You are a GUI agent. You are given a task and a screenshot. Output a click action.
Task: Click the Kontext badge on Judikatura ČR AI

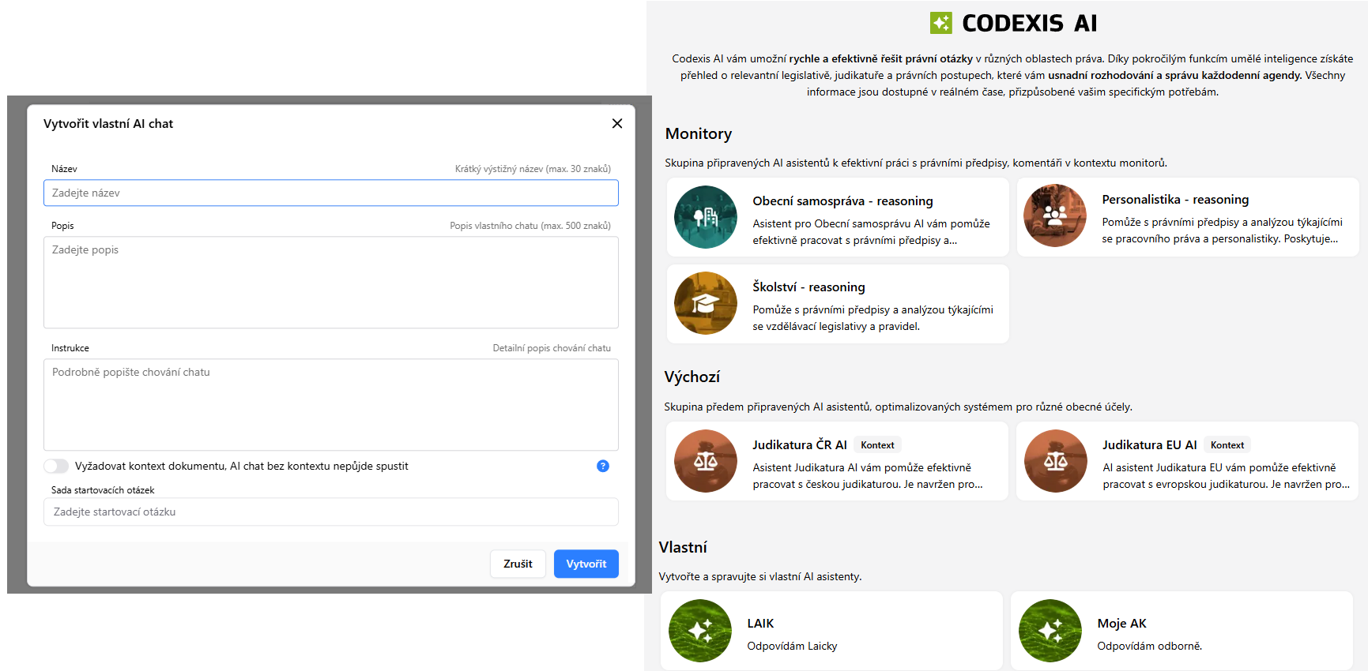877,445
